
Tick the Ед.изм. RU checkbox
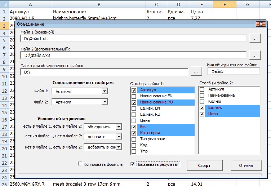(134, 115)
